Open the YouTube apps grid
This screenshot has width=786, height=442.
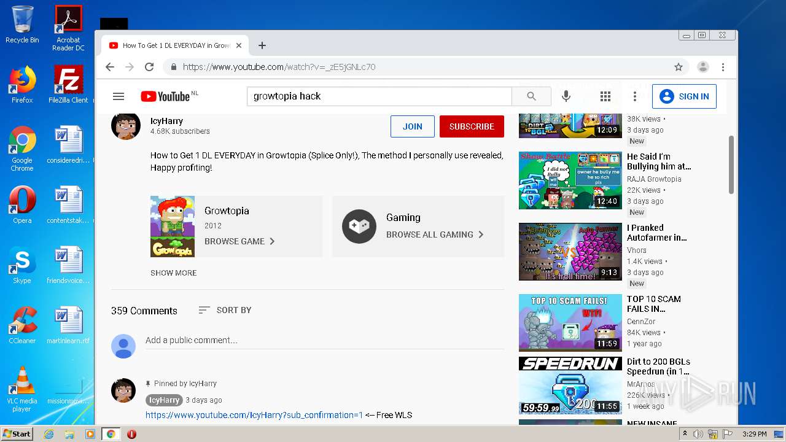click(605, 96)
